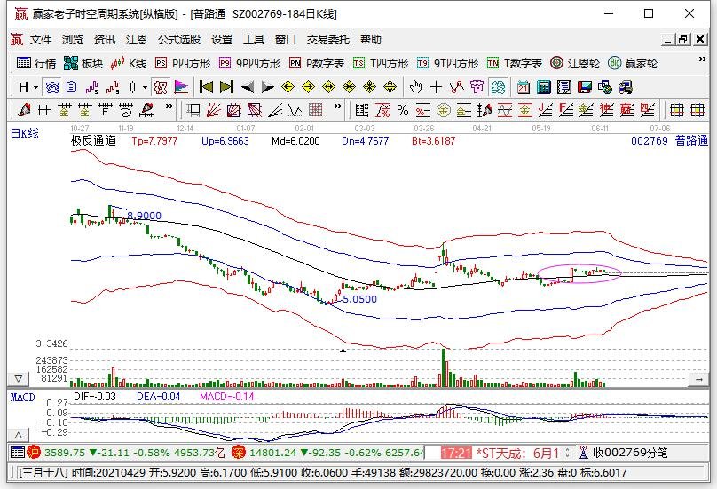The width and height of the screenshot is (717, 489).
Task: Open the 浏览 menu
Action: (x=73, y=40)
